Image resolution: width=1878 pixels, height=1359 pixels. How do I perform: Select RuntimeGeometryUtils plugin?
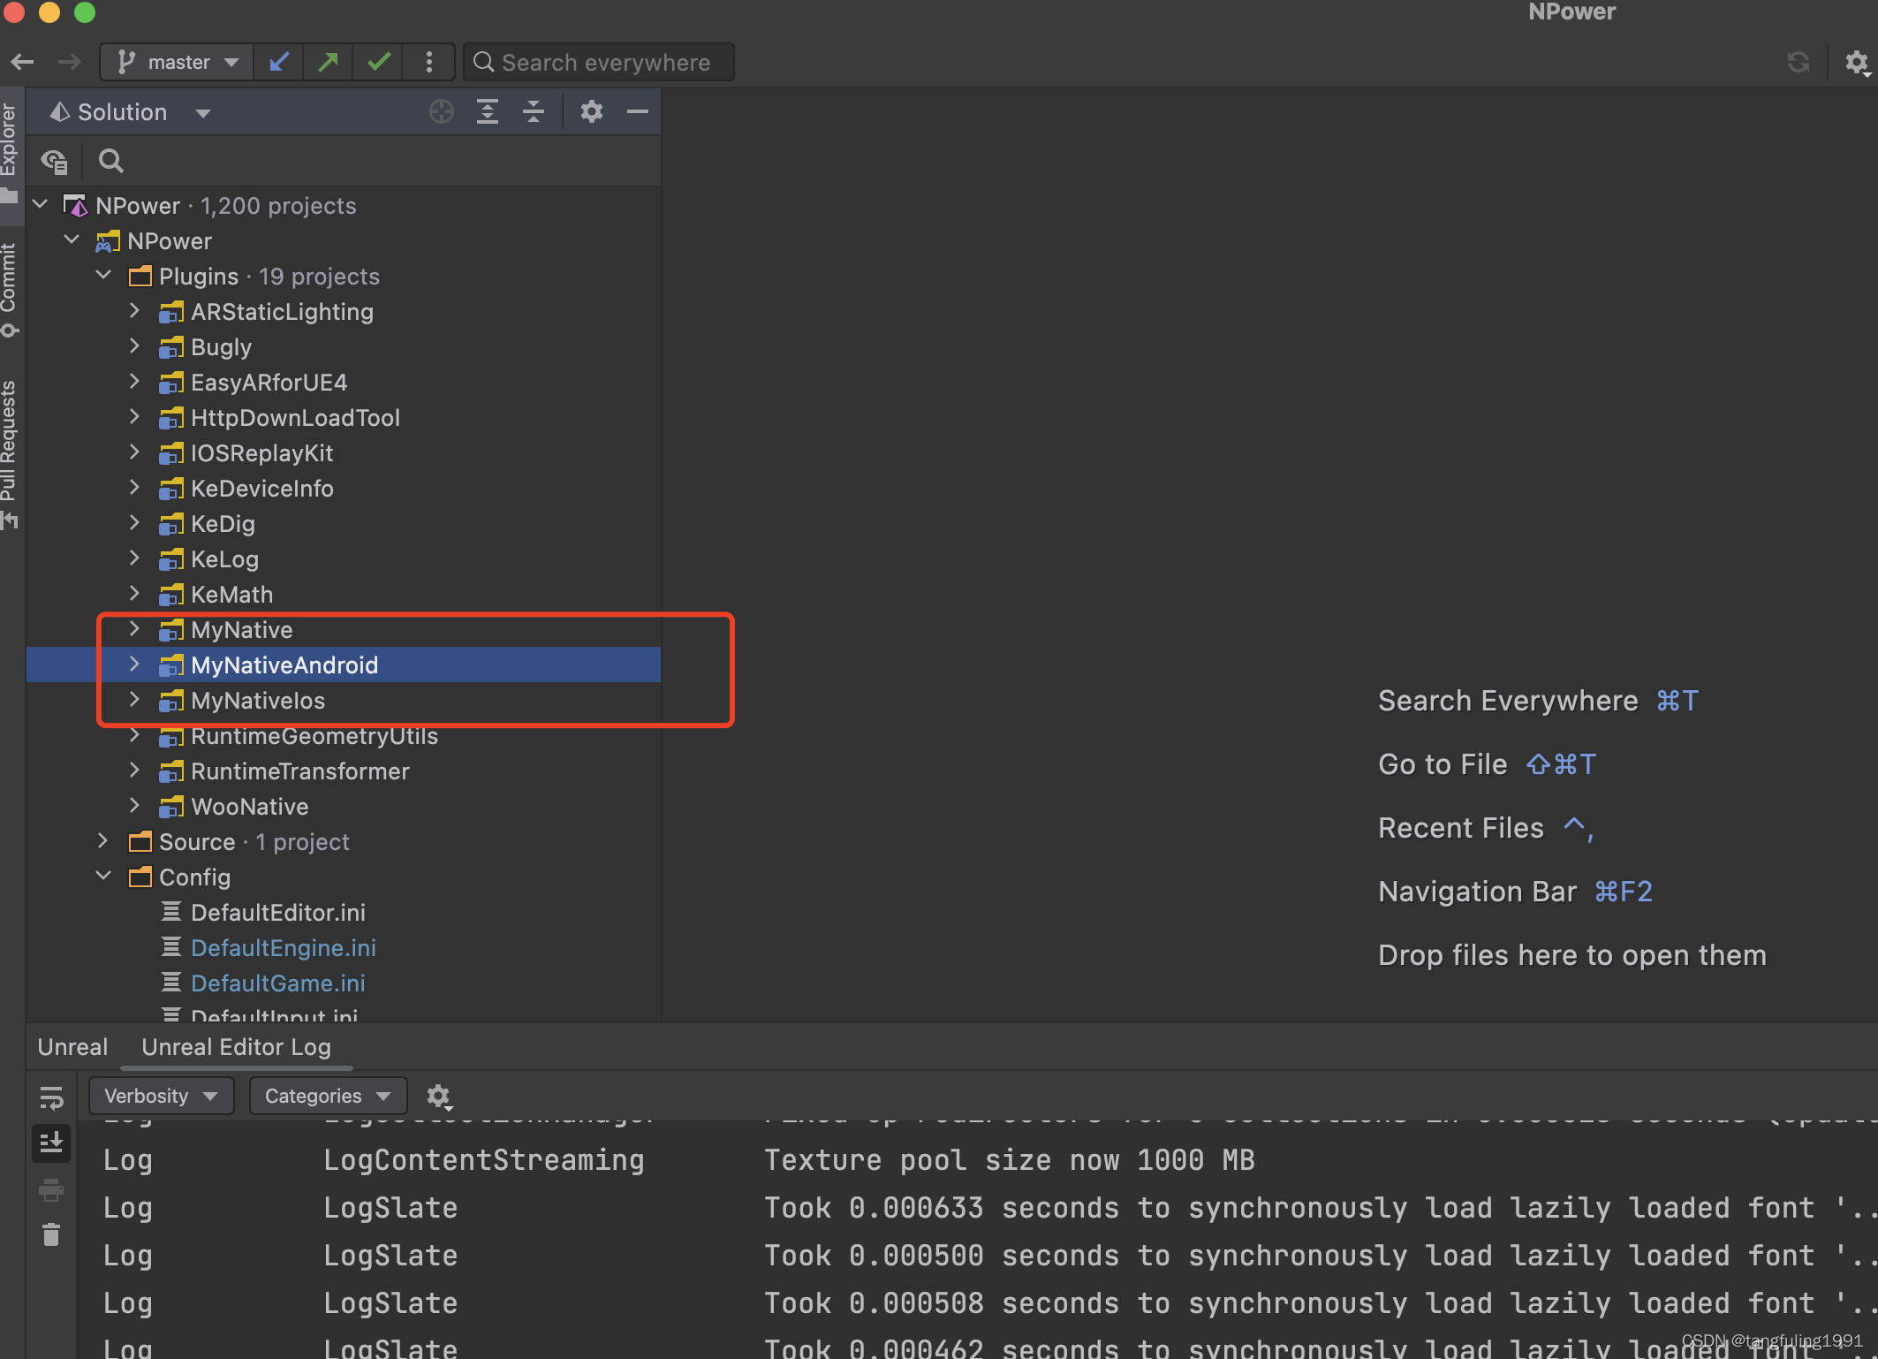[x=314, y=736]
